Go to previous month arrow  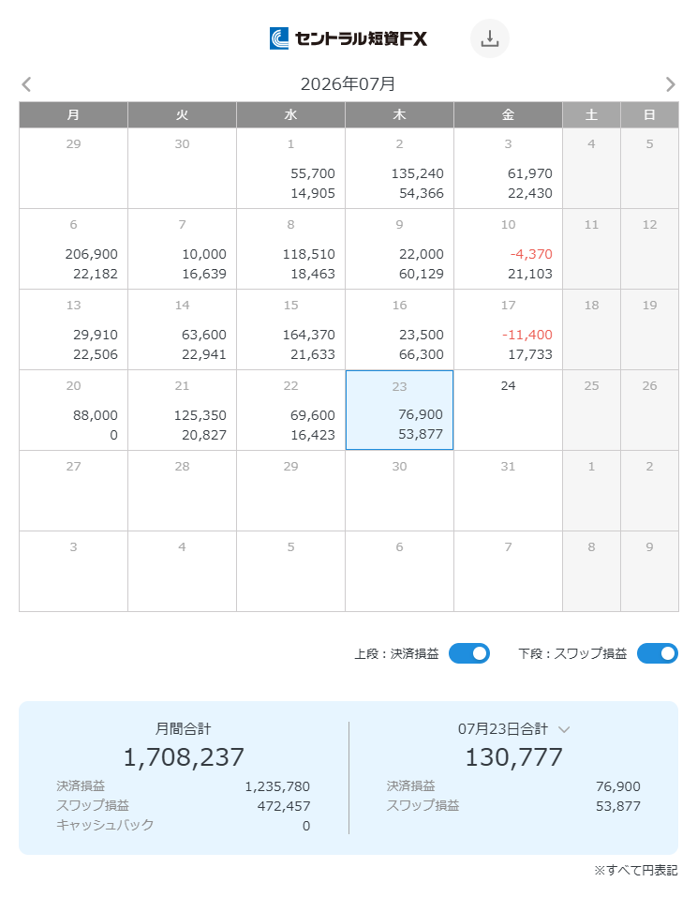[26, 84]
